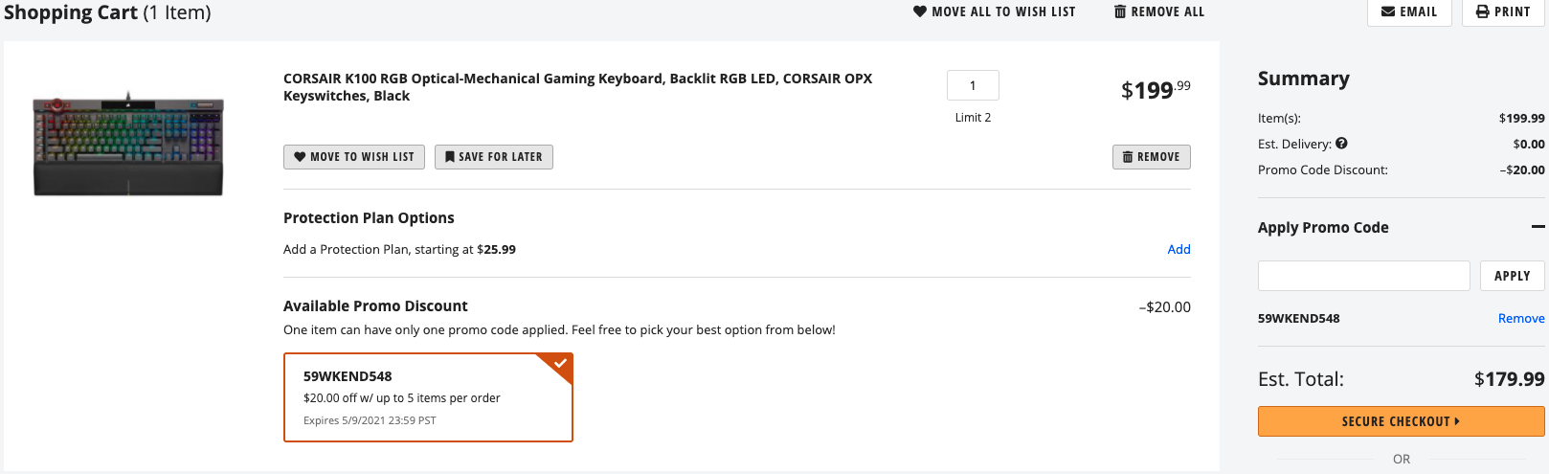Click the promo card checkmark corner
The height and width of the screenshot is (474, 1549).
click(x=560, y=364)
